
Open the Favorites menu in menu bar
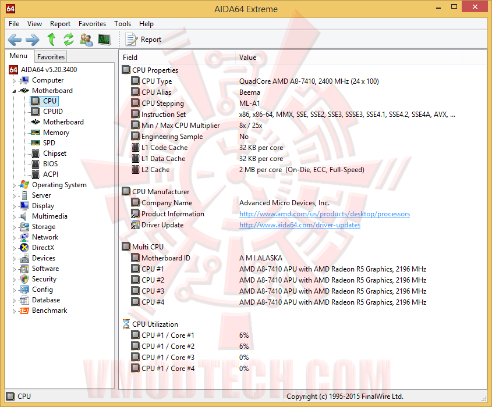92,24
